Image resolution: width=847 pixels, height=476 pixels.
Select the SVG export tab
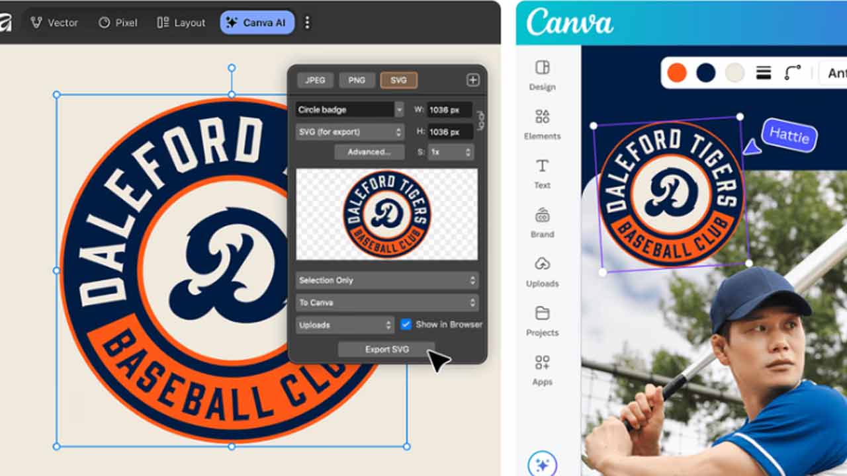click(398, 80)
